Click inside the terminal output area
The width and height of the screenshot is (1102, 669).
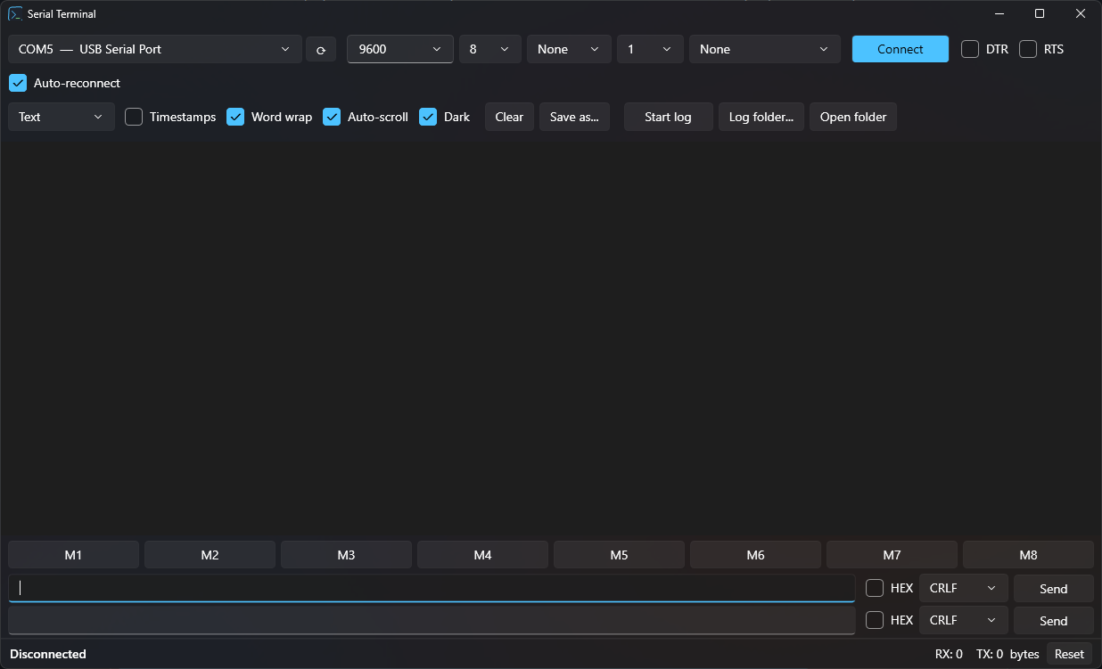[x=551, y=339]
